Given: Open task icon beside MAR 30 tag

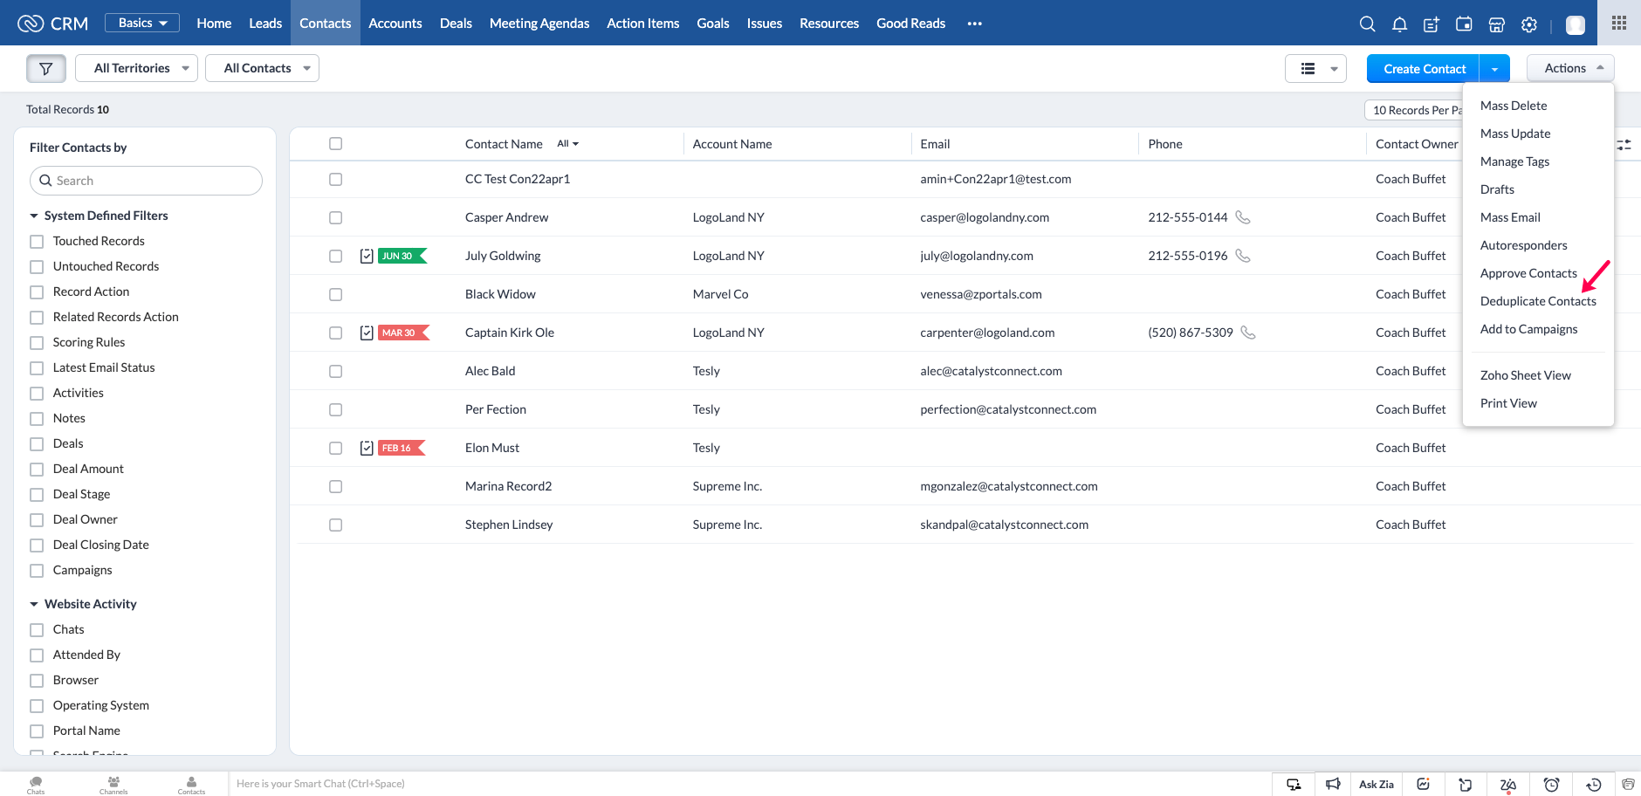Looking at the screenshot, I should click(367, 333).
